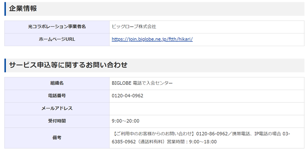The width and height of the screenshot is (305, 149).
Task: Click the 電話番号 label cell
Action: (x=57, y=96)
